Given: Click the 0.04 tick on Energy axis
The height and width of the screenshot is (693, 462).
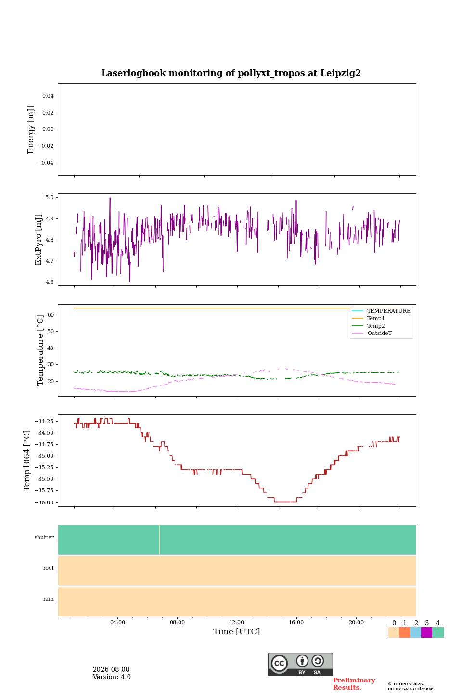Looking at the screenshot, I should [x=48, y=96].
